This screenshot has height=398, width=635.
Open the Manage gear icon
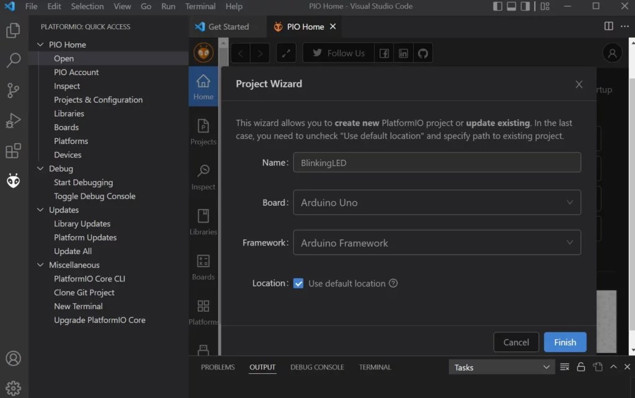13,388
